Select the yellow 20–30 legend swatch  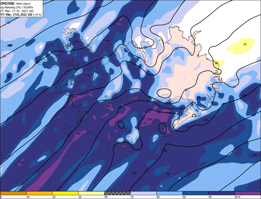coord(65,193)
